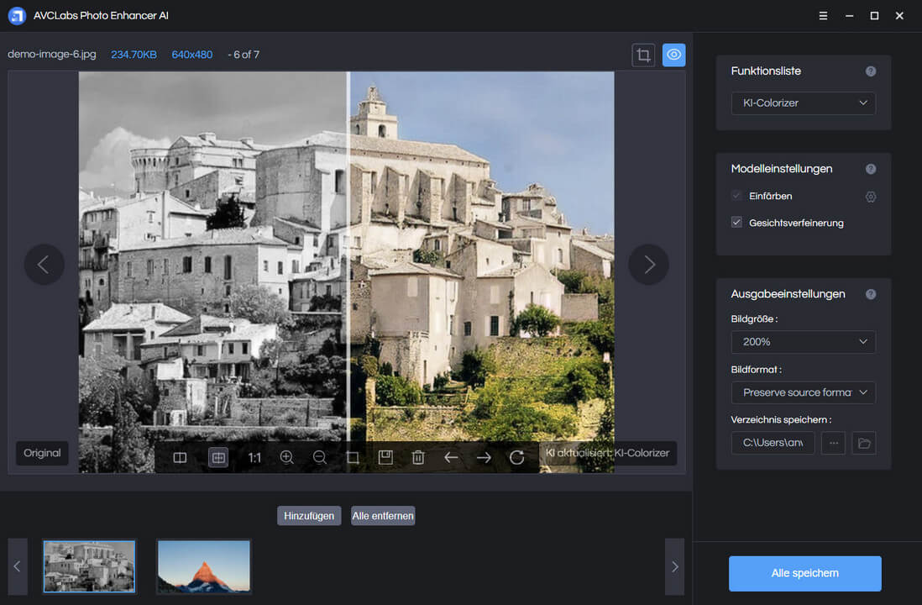The width and height of the screenshot is (922, 605).
Task: Click the '- 6 of 7' image counter text
Action: click(244, 55)
